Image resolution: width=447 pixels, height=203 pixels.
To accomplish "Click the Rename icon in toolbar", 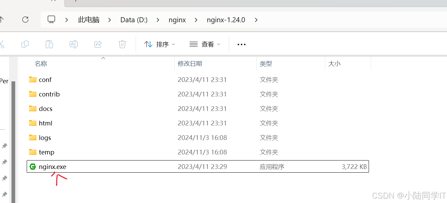I will pos(74,44).
